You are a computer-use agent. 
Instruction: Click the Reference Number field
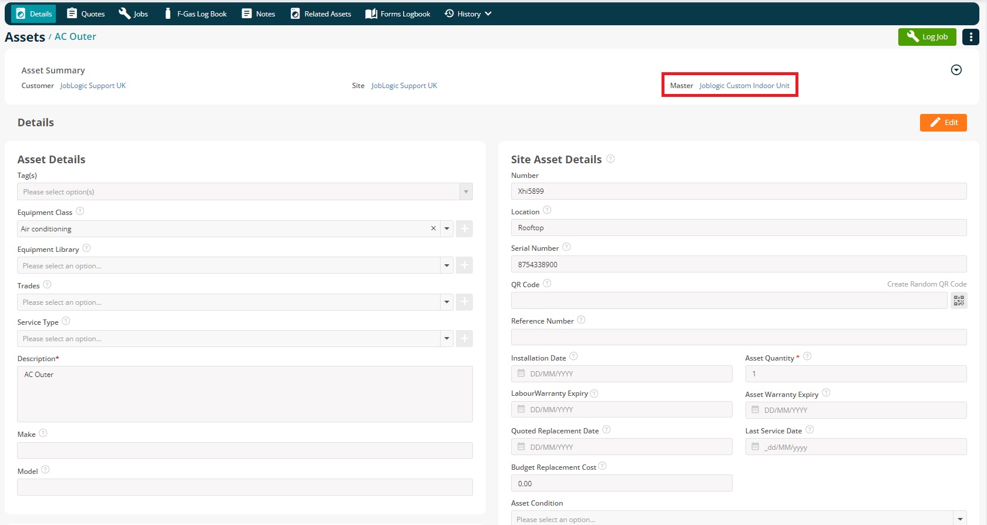[739, 337]
